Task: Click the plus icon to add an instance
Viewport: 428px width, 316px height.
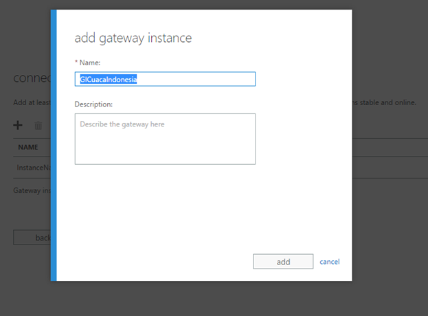Action: [x=19, y=125]
